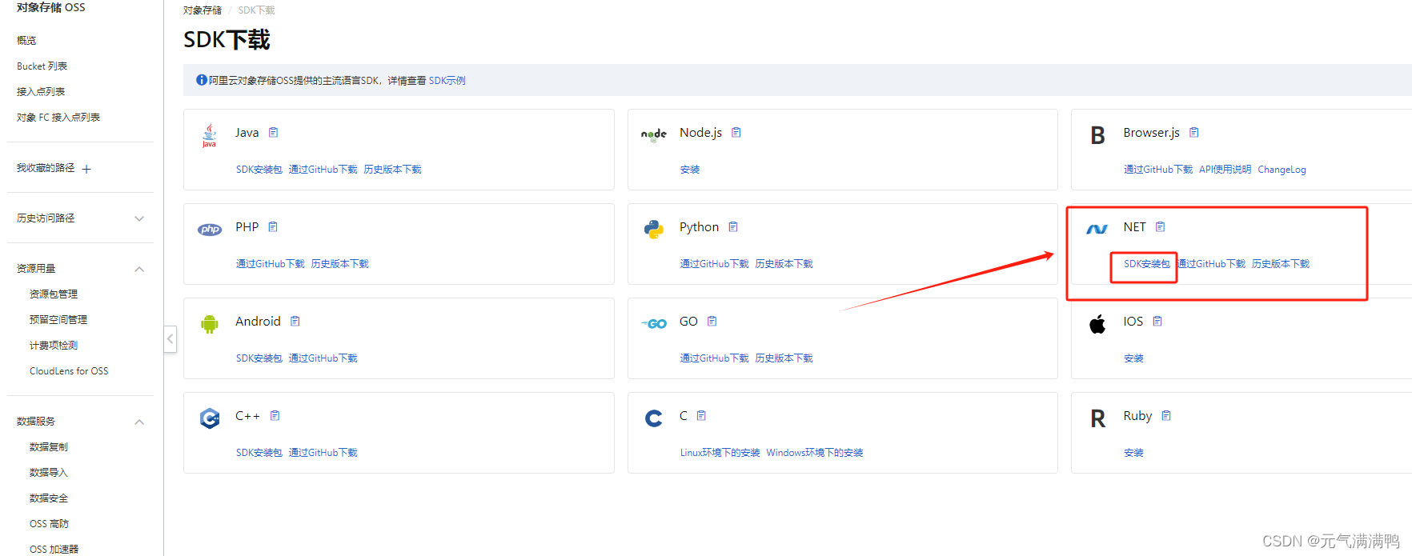Screen dimensions: 1412x556
Task: Open Browser.js ChangeLog link
Action: [1282, 170]
